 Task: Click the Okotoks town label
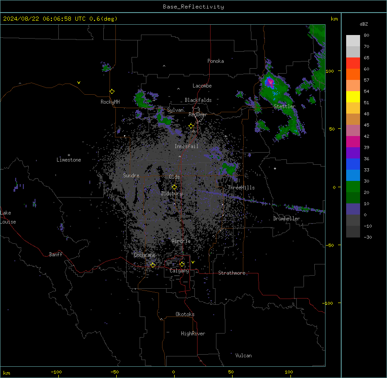(x=185, y=314)
